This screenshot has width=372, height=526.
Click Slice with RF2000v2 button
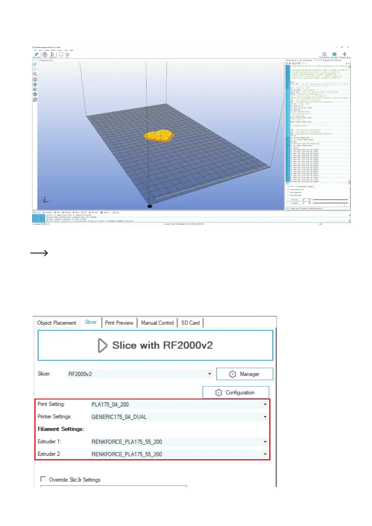click(155, 345)
